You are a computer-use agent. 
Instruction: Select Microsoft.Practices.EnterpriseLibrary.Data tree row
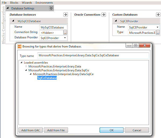tap(55, 66)
